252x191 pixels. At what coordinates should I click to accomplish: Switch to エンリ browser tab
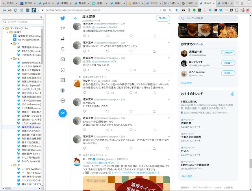pos(154,3)
